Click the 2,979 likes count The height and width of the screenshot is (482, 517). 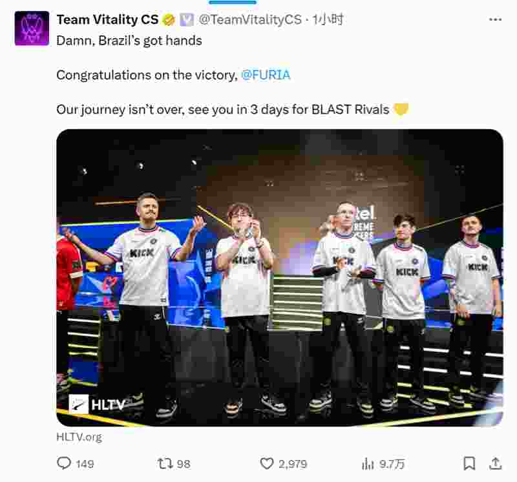tap(293, 464)
